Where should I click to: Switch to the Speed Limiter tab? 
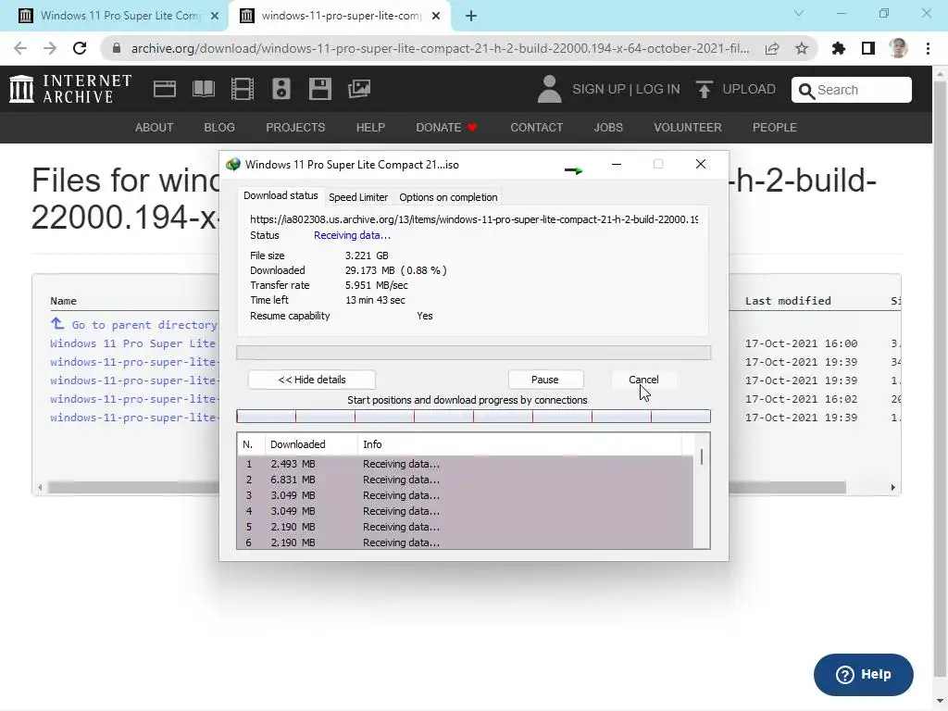[358, 197]
